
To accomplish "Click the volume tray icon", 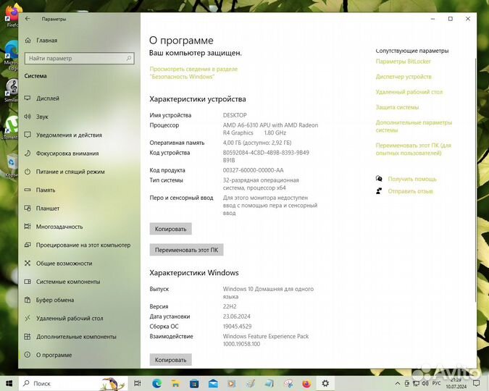I will pos(425,383).
